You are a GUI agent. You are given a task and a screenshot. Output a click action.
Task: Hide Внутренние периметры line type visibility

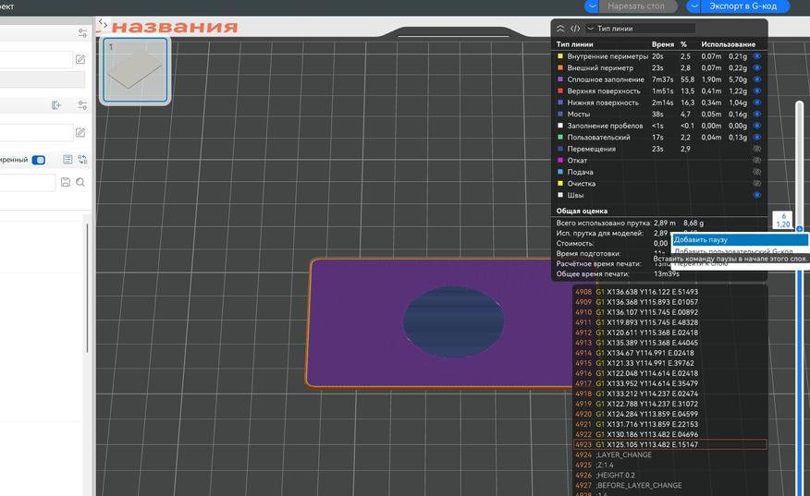coord(757,56)
